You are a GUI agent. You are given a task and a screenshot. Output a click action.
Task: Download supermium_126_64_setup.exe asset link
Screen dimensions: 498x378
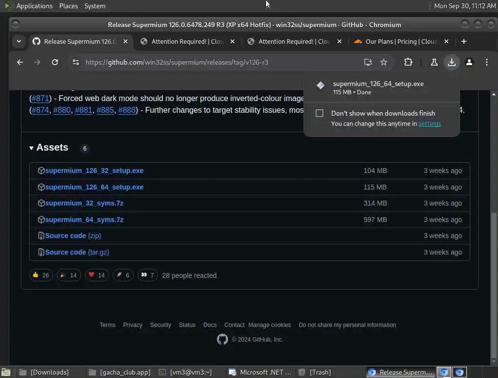pyautogui.click(x=94, y=187)
